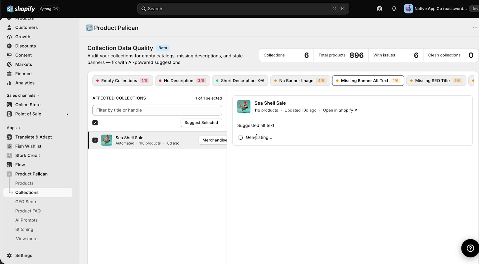Expand the Apps section
Viewport: 479px width, 264px height.
tap(14, 128)
